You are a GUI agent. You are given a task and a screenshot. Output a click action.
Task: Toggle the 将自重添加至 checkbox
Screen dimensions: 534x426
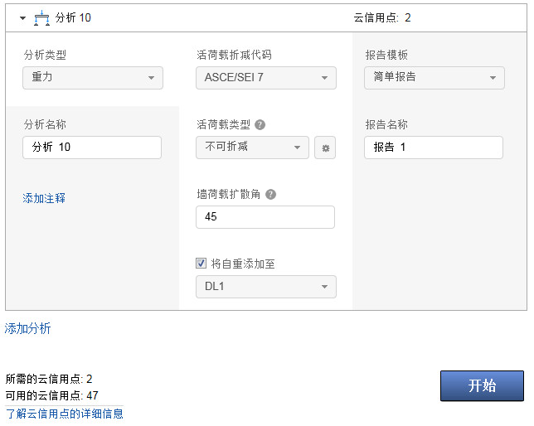201,264
